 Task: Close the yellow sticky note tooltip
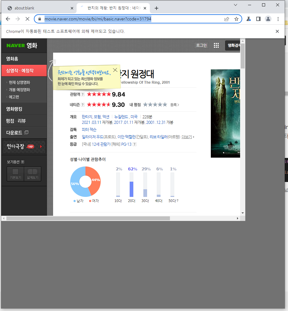pos(115,70)
